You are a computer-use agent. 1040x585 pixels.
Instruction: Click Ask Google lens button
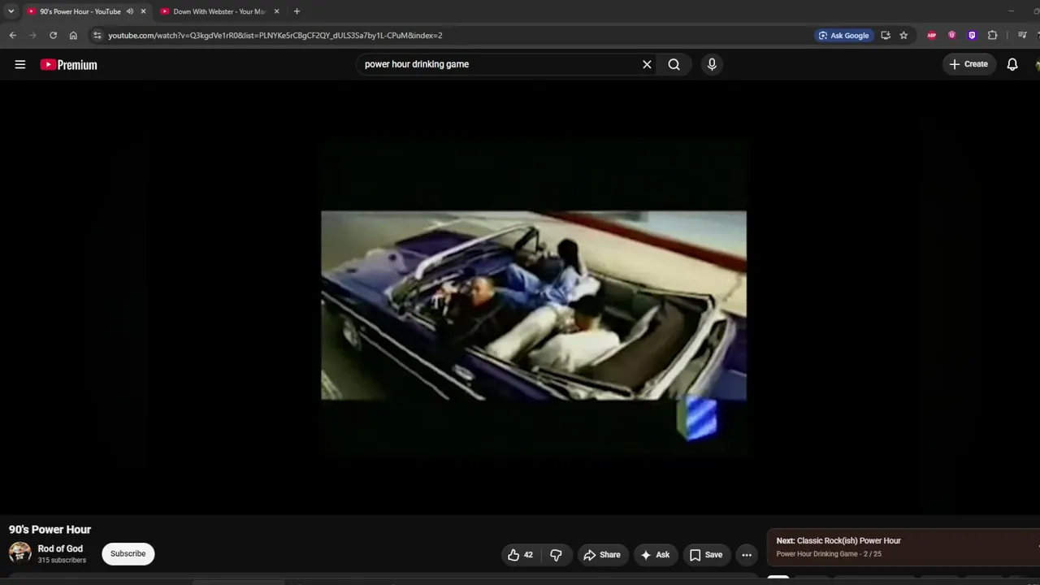click(844, 36)
